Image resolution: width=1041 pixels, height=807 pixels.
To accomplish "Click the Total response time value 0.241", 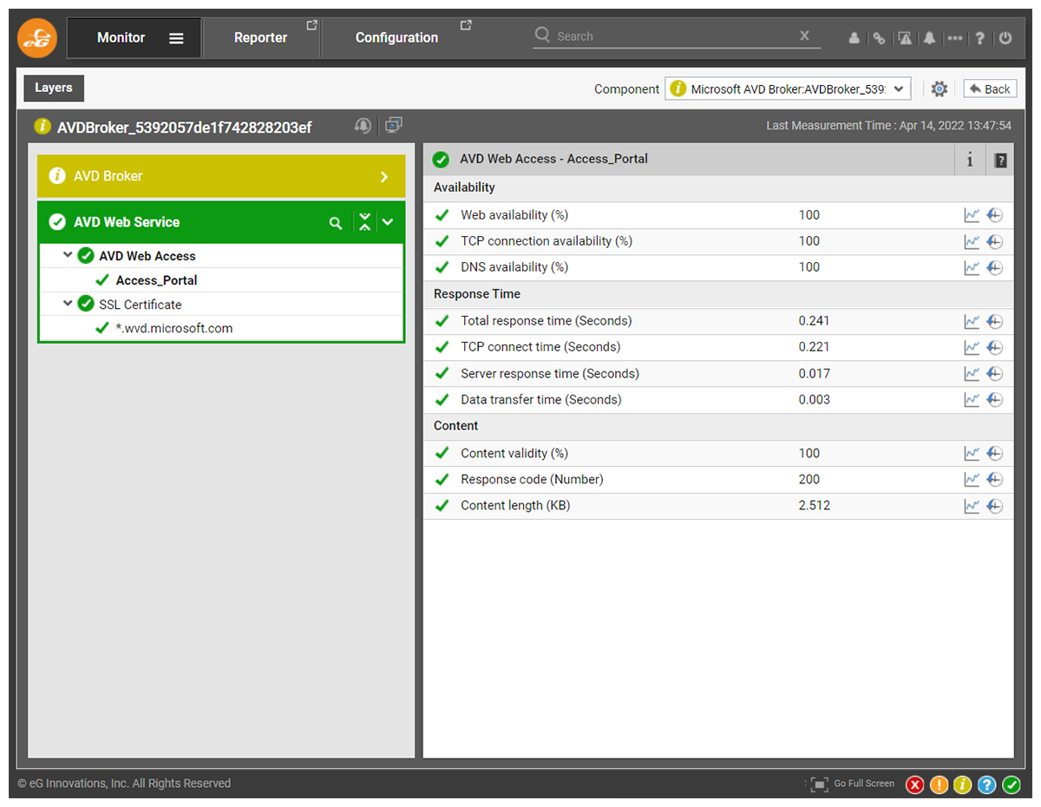I will [x=814, y=321].
